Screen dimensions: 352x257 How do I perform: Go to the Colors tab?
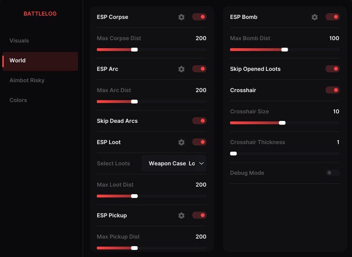tap(18, 100)
